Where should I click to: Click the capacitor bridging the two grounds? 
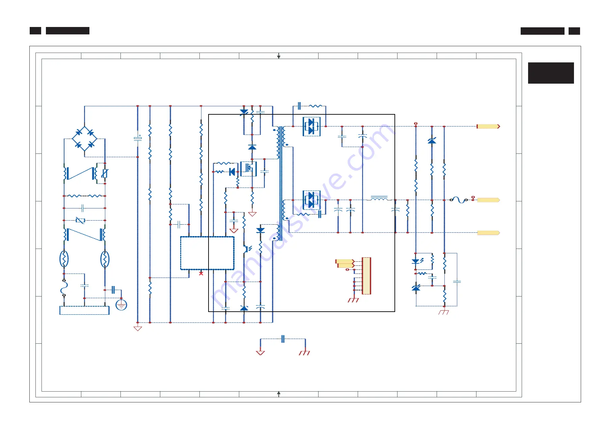point(283,339)
